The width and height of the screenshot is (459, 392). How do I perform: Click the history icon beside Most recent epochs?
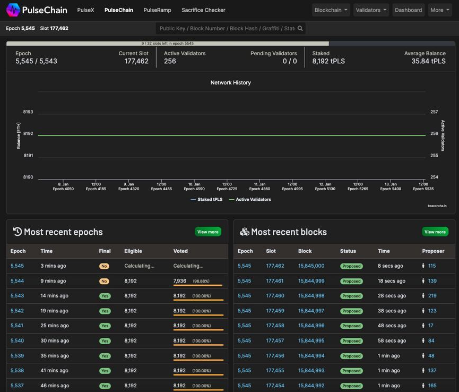[x=18, y=232]
